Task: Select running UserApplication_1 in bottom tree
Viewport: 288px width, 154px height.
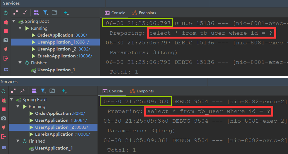Action: [54, 120]
